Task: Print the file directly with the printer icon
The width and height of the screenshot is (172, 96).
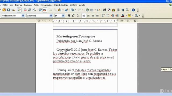Action: (30, 10)
